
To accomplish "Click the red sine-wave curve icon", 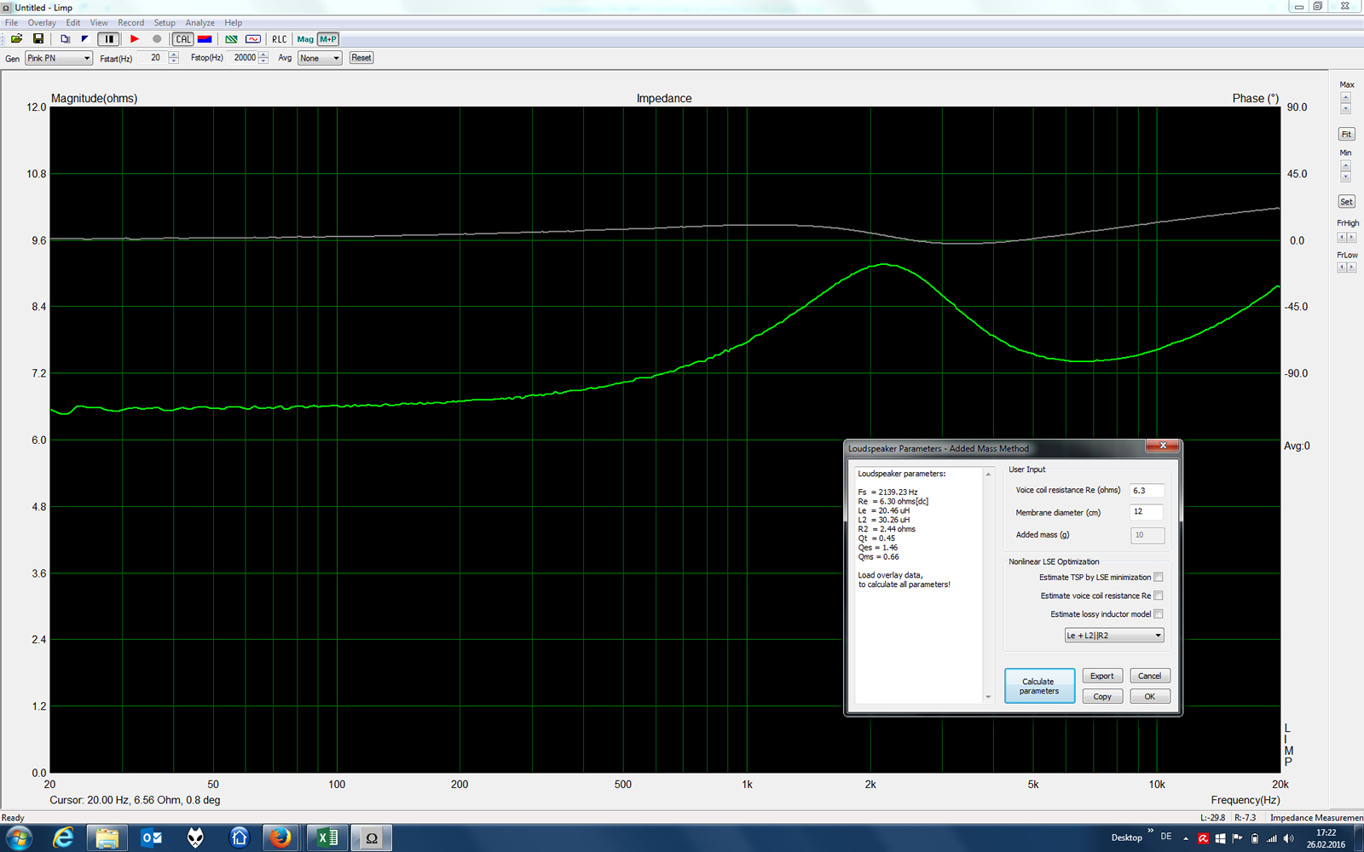I will (x=253, y=39).
